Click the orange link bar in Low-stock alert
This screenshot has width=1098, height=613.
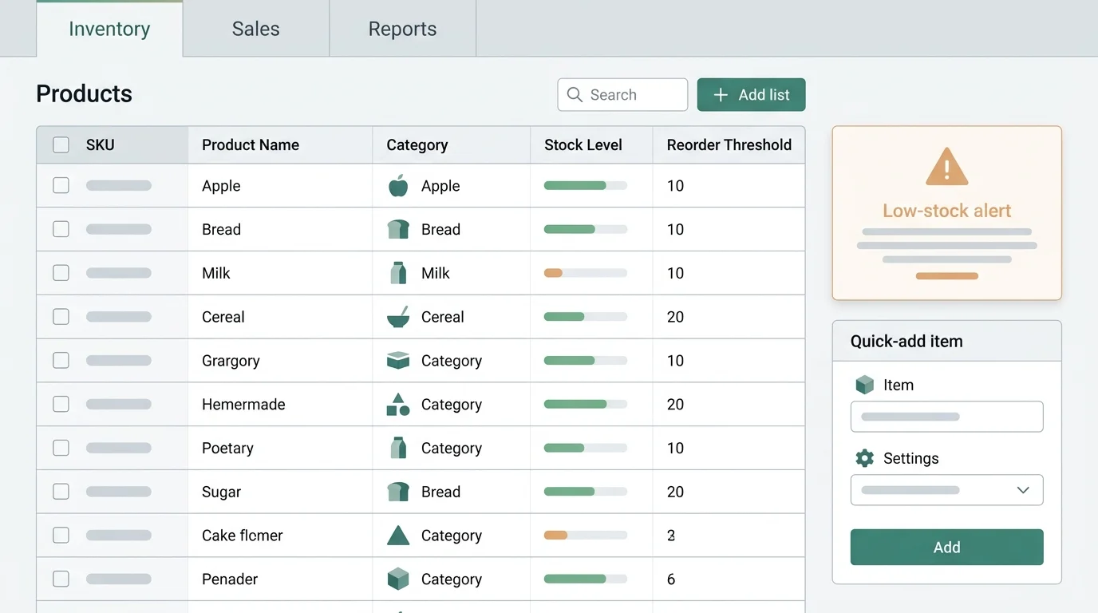[x=947, y=276]
